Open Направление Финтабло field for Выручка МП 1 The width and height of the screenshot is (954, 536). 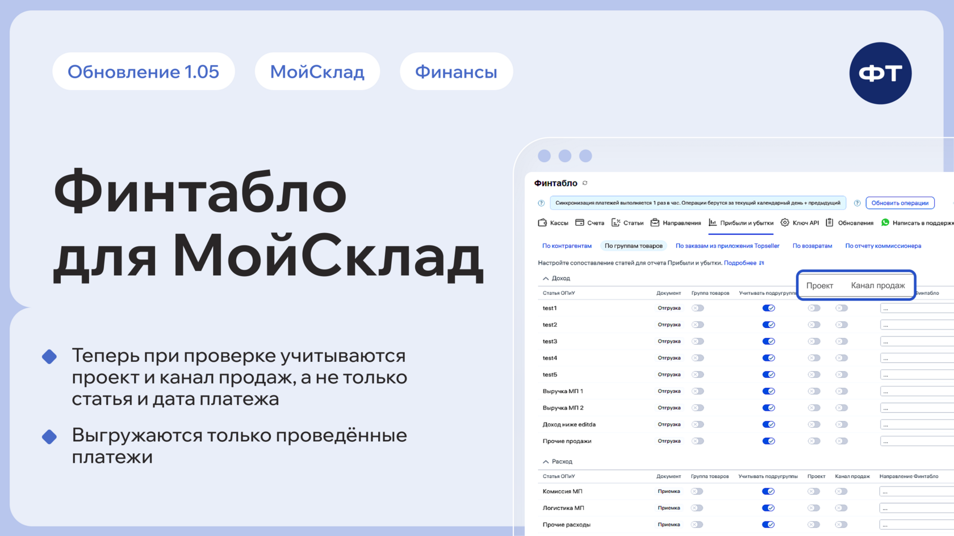tap(917, 391)
